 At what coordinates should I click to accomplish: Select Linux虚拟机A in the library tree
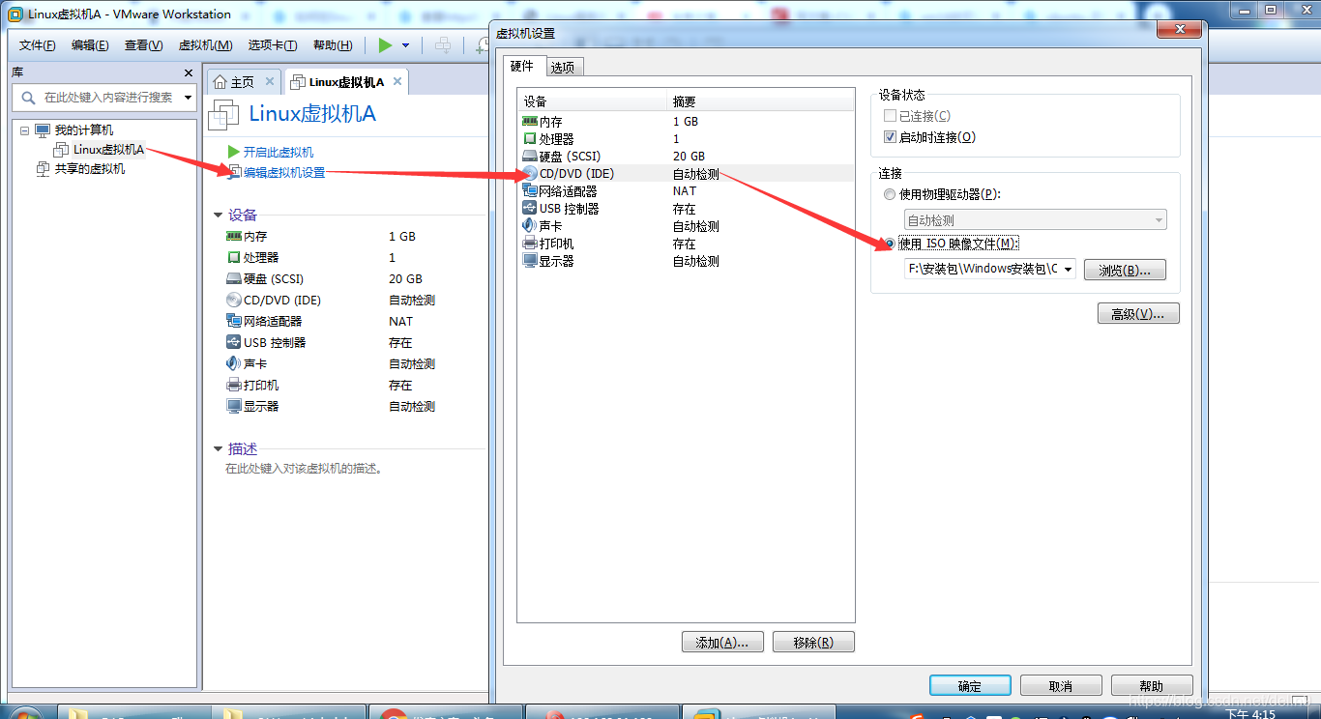[108, 149]
